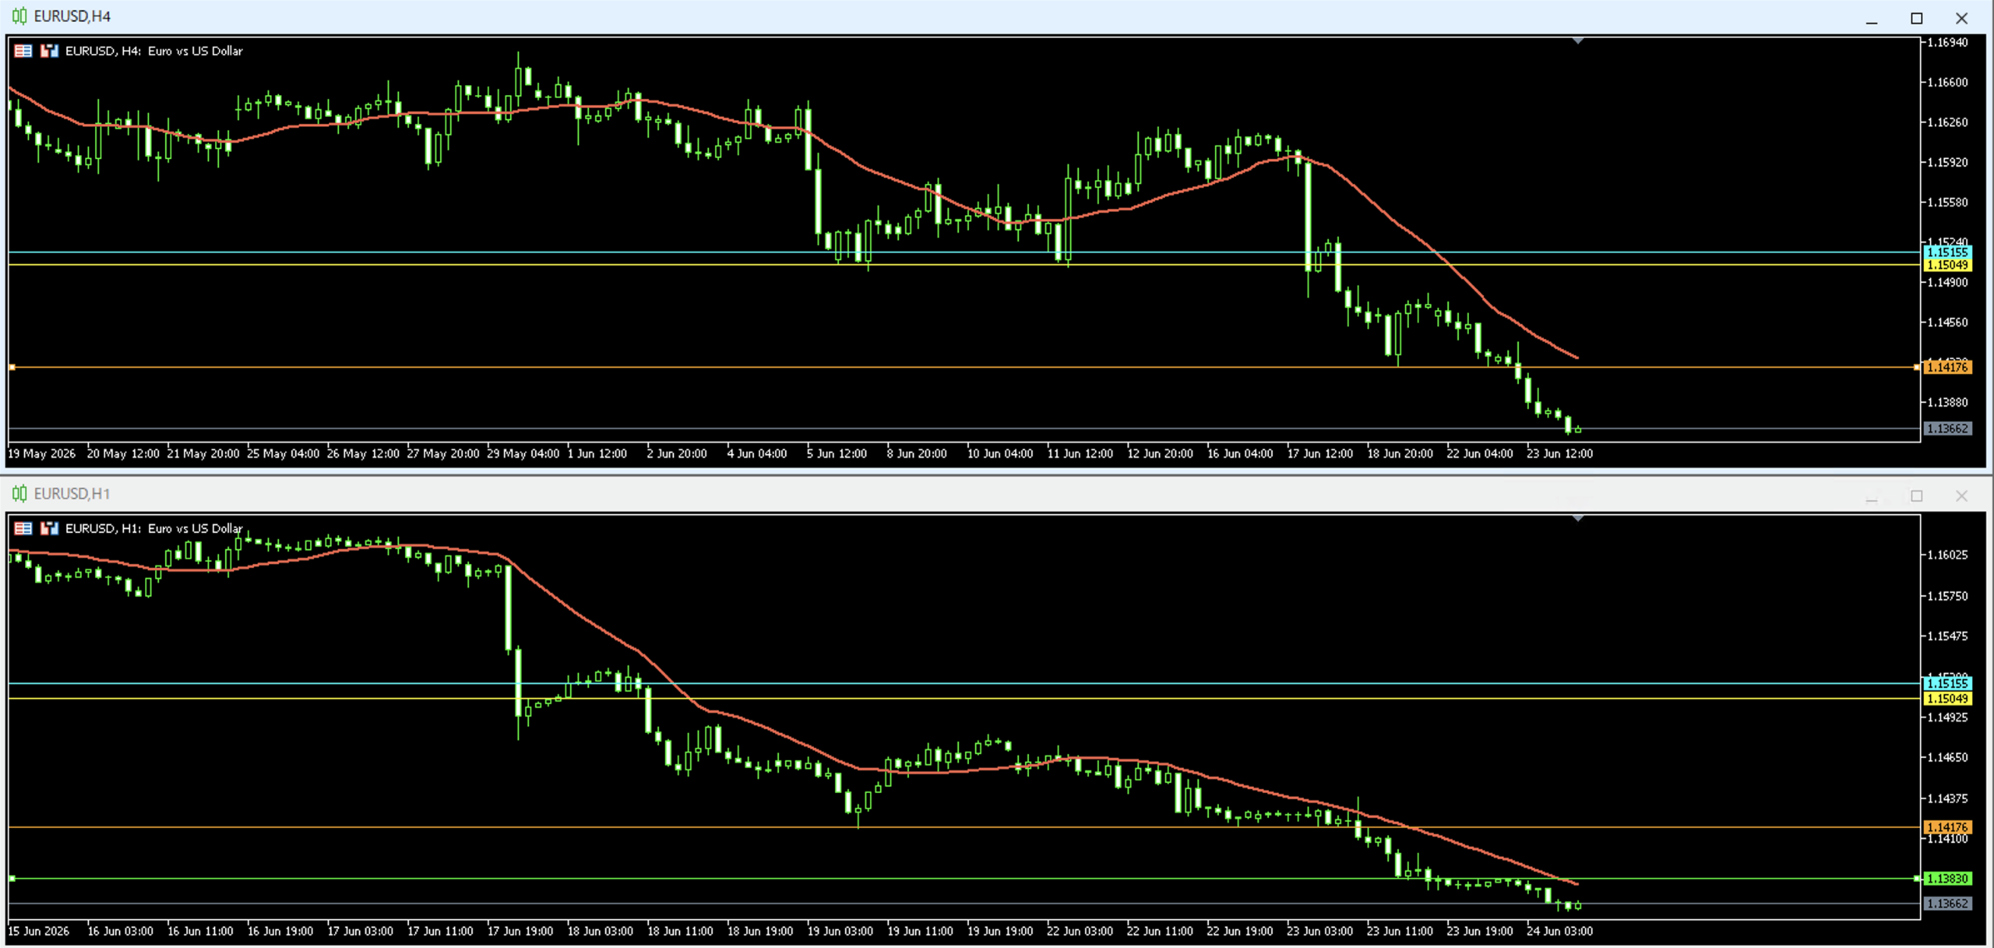This screenshot has height=948, width=1994.
Task: Activate the EURUSD,H1 window title bar
Action: pos(935,494)
